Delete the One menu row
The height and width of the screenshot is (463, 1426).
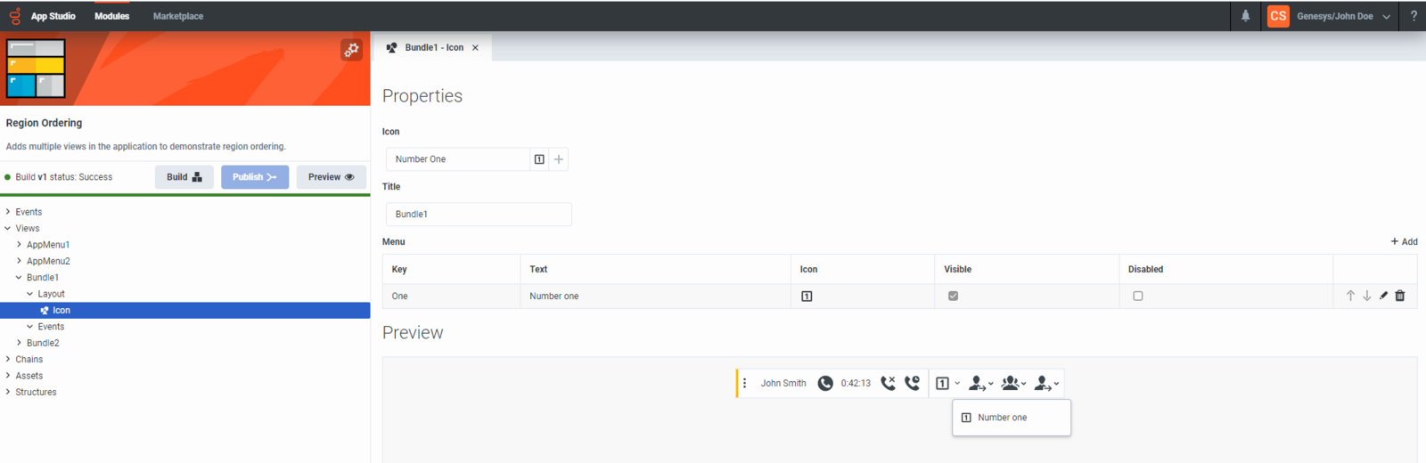(x=1400, y=296)
